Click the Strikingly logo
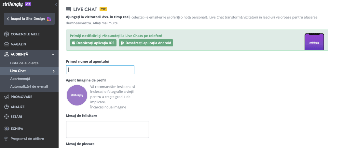Image resolution: width=342 pixels, height=148 pixels. [x=13, y=4]
